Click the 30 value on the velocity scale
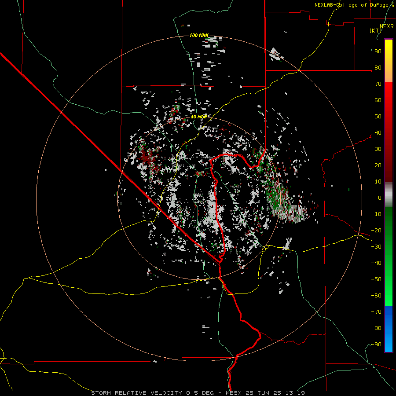Screen dimensions: 396x396 [378, 149]
